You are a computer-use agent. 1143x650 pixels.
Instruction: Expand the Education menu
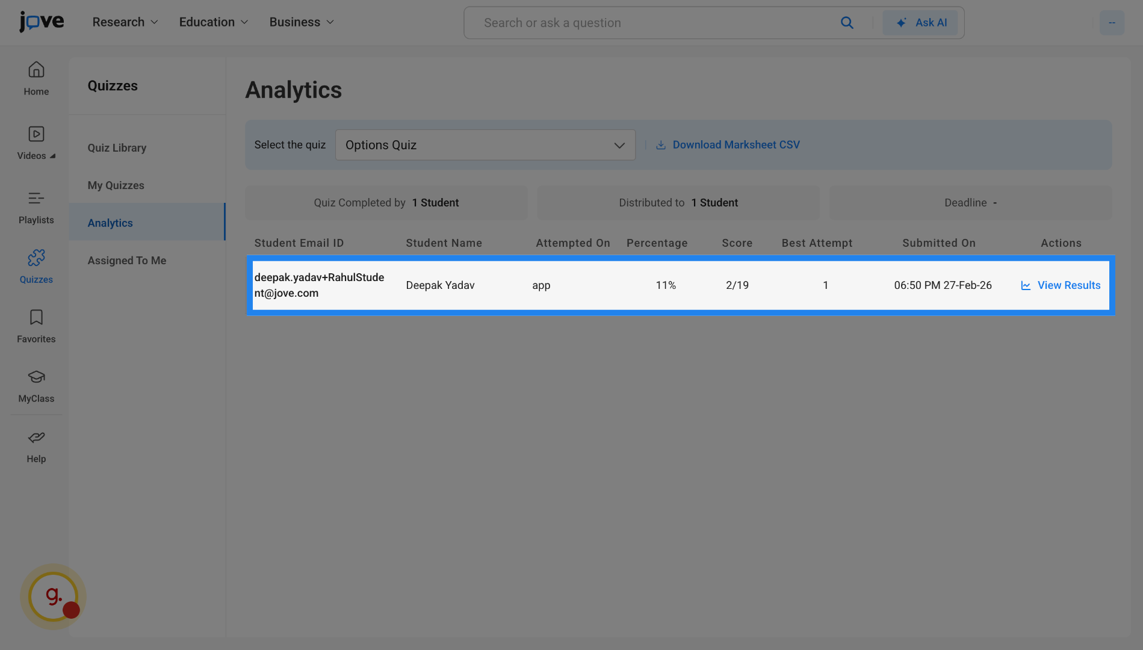click(x=213, y=22)
